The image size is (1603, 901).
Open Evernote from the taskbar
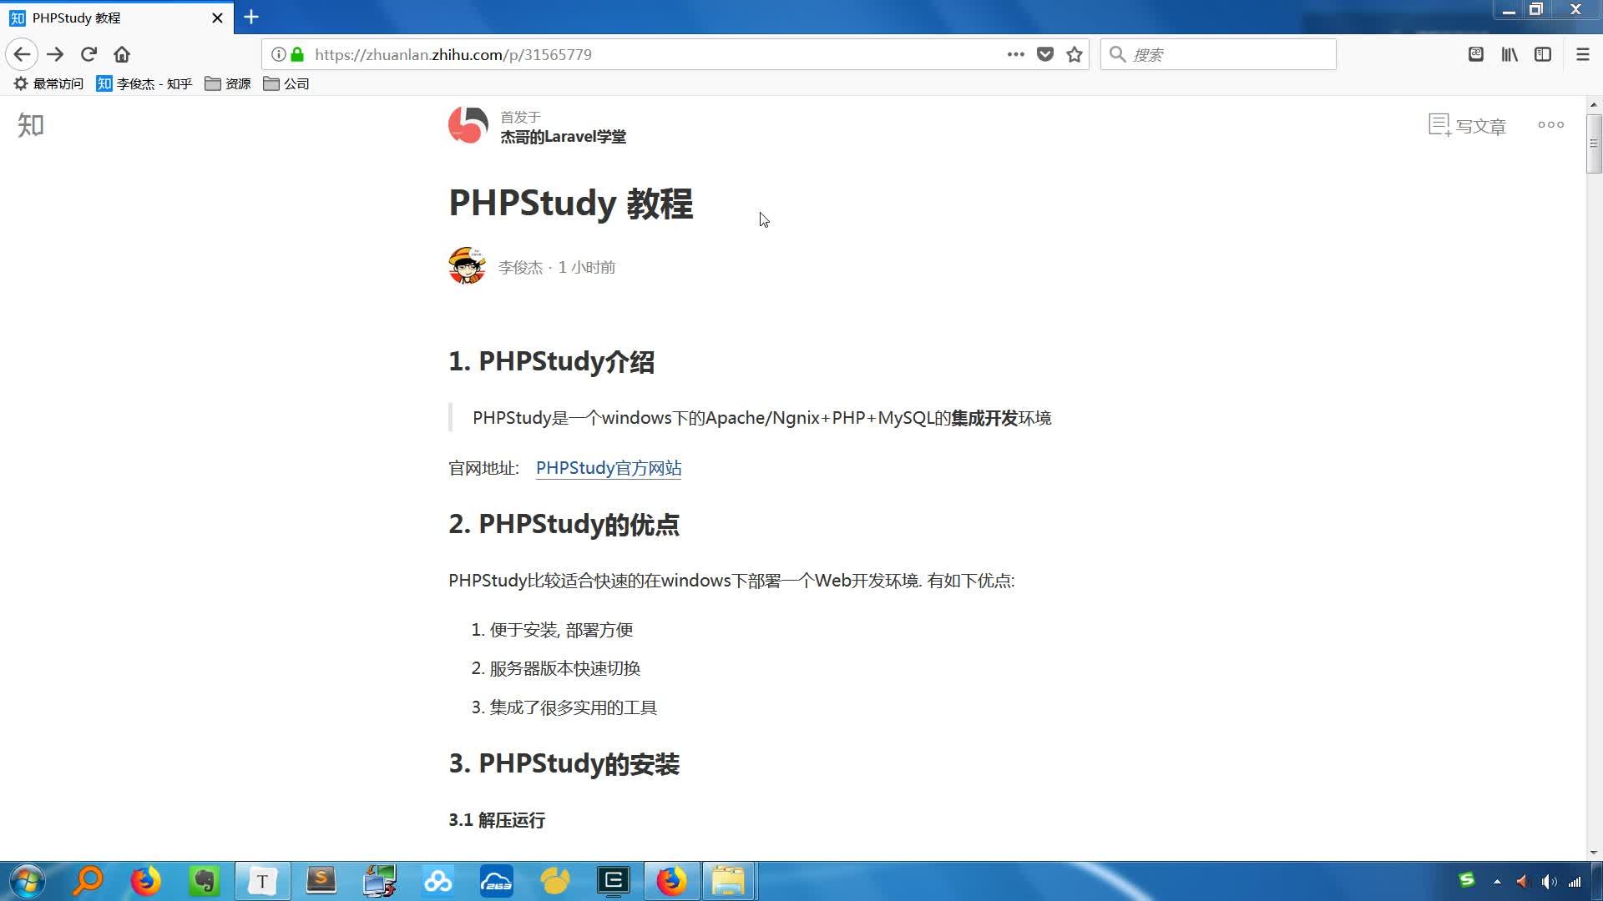click(x=204, y=881)
